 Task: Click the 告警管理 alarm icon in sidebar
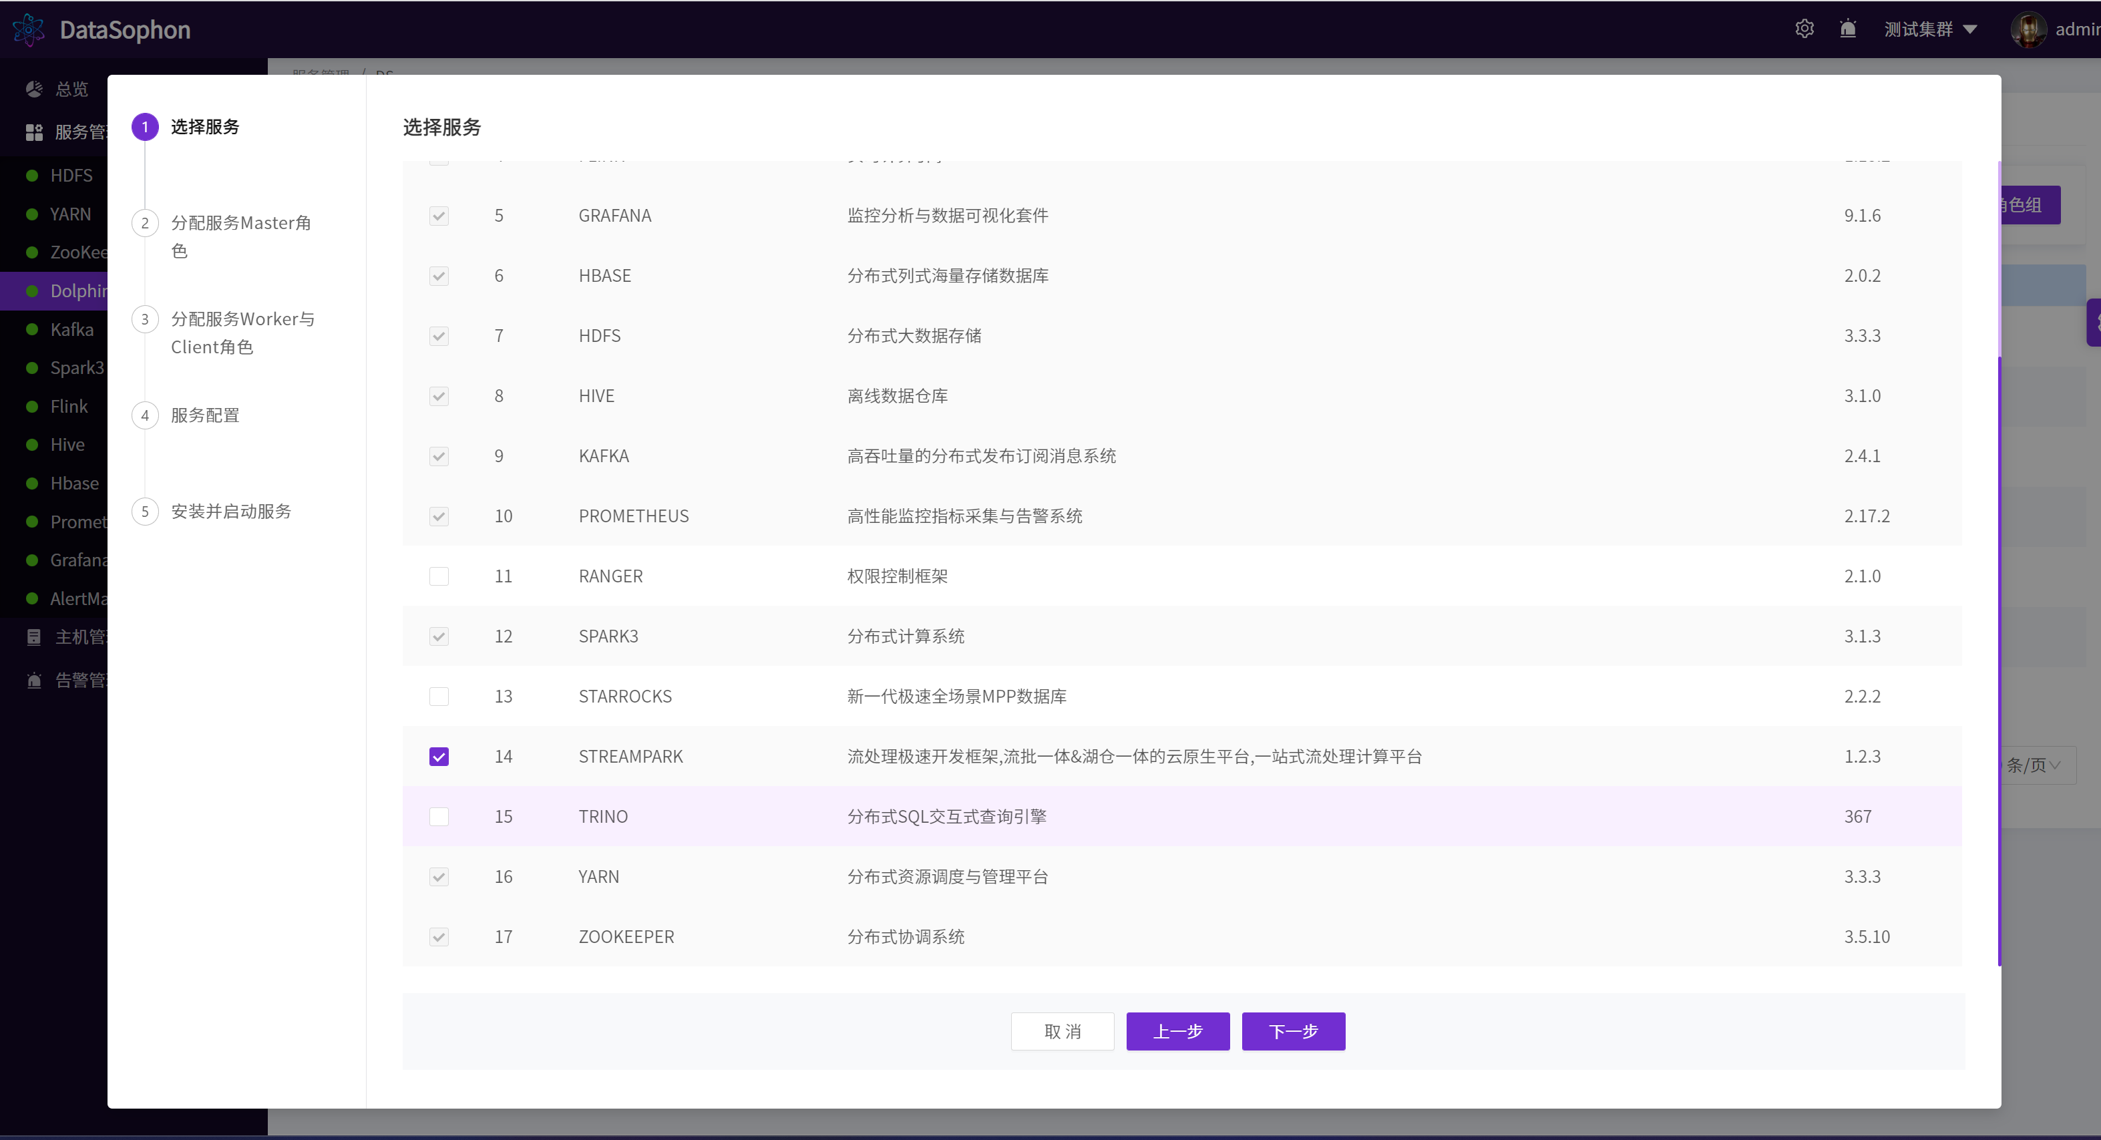(x=34, y=680)
